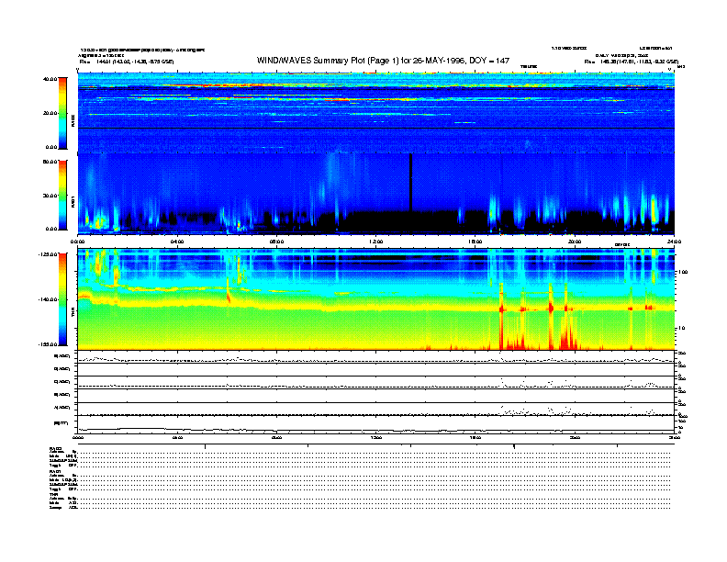Click the '12:00' tick label under RAD1 panel
727x562 pixels.
pyautogui.click(x=376, y=242)
